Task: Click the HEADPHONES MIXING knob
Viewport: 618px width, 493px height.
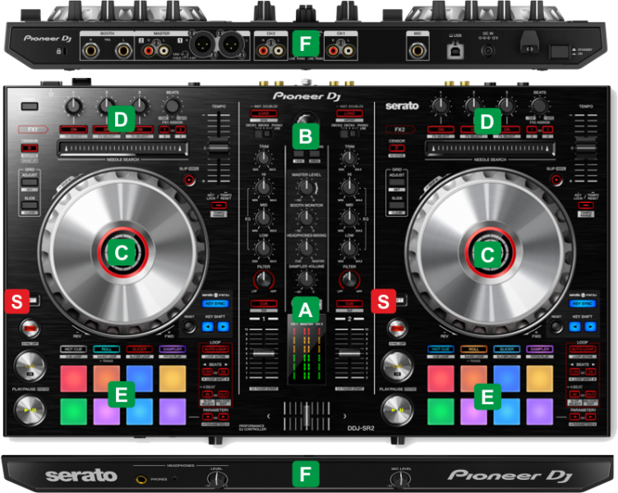Action: [307, 248]
